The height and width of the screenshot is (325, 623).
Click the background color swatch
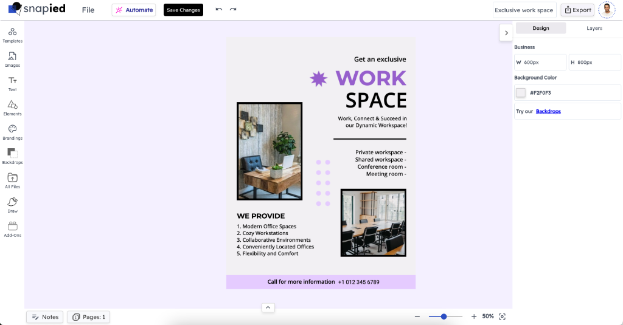pos(521,93)
